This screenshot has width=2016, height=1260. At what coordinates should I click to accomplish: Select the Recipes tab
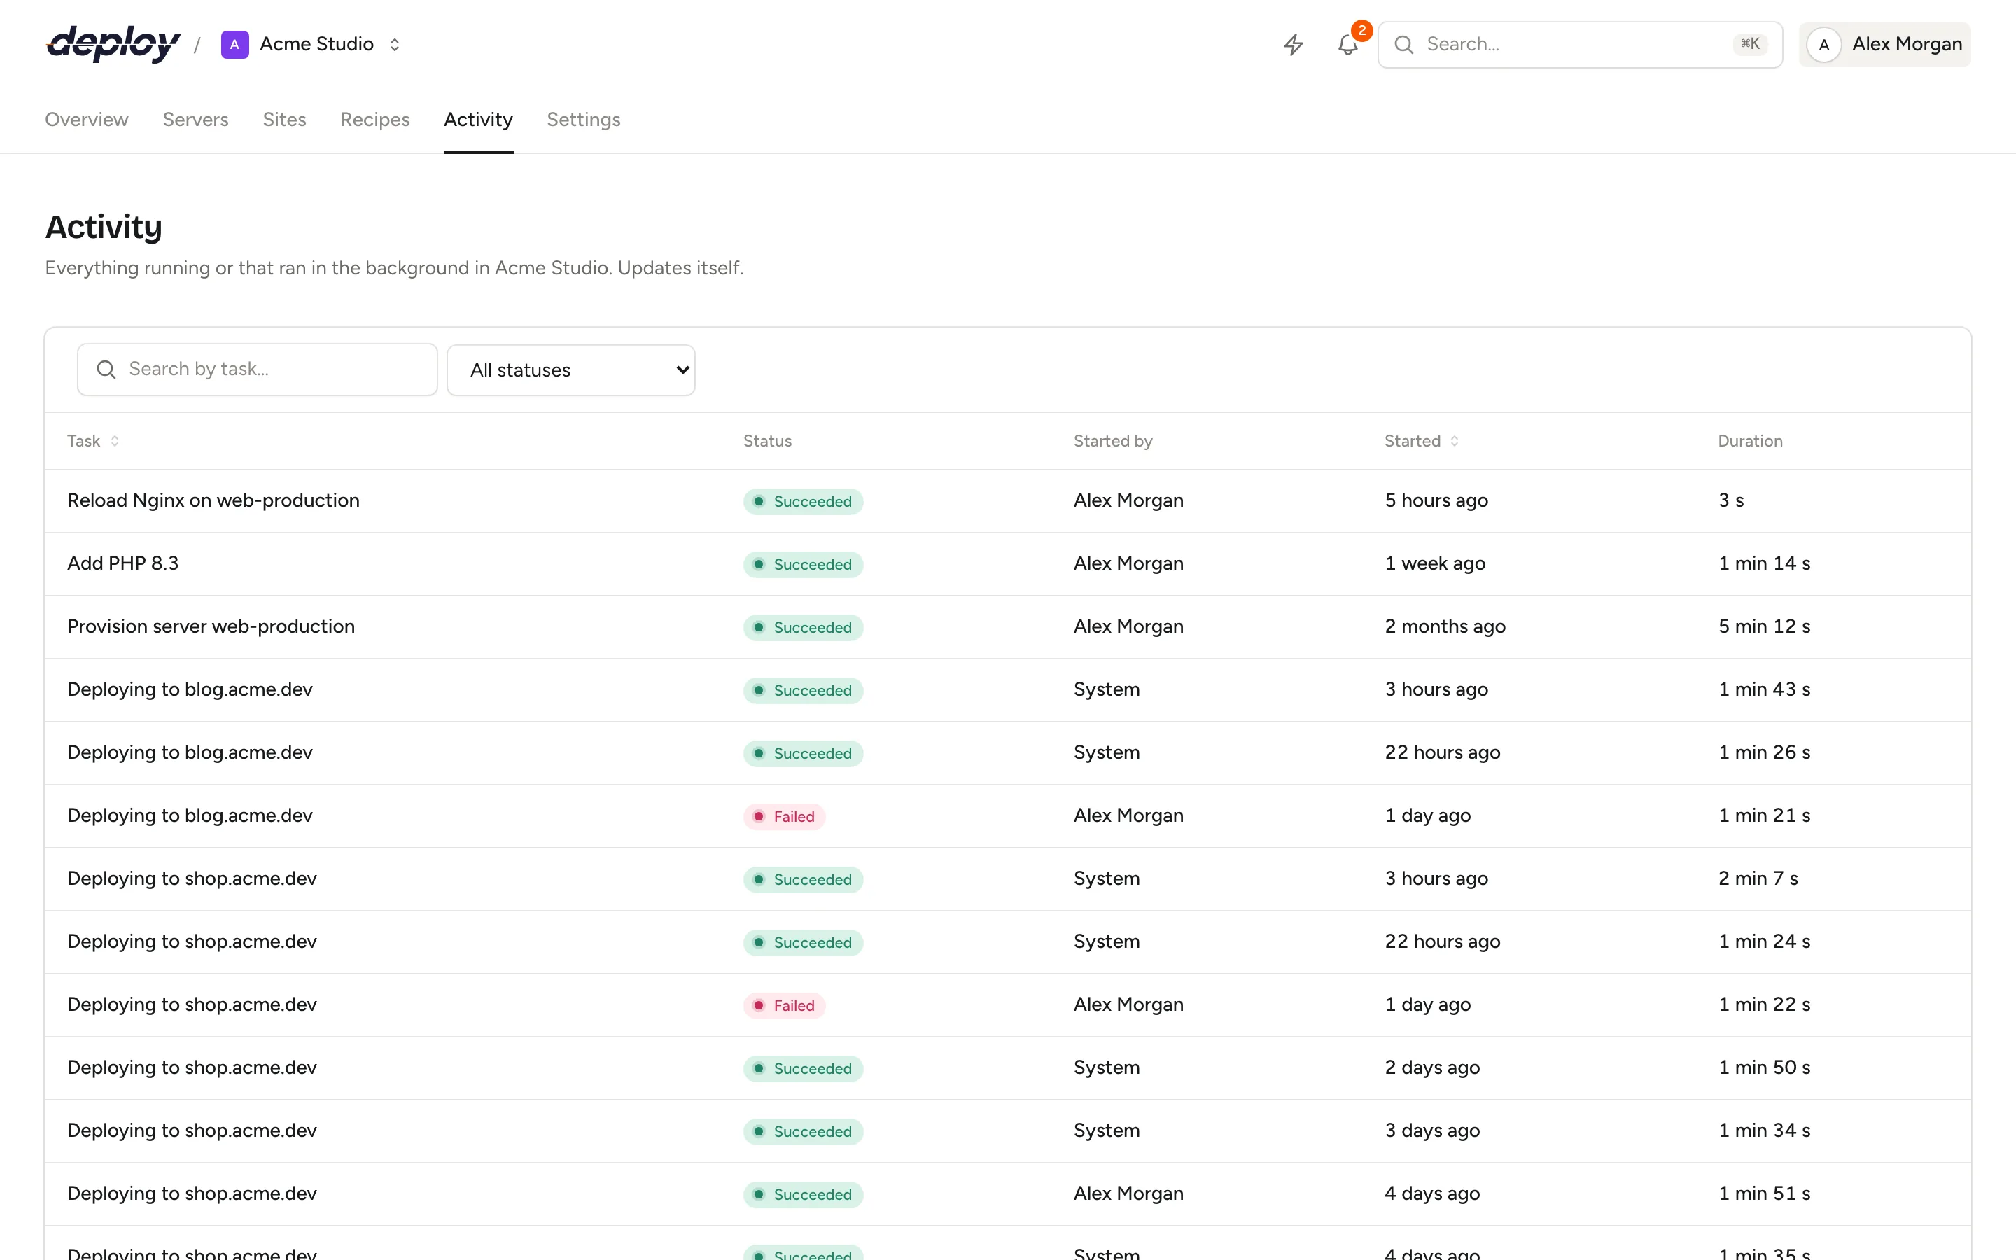click(x=375, y=119)
